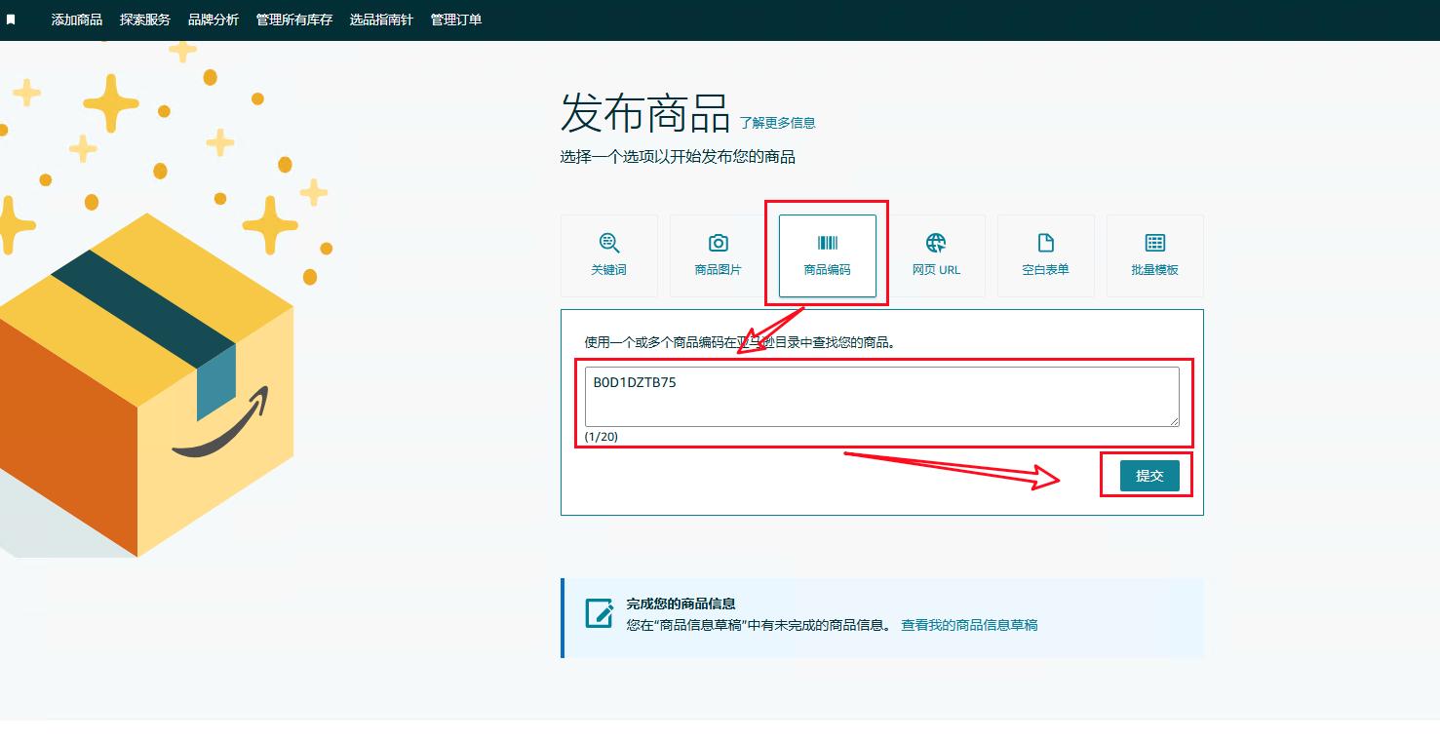Click the bookmark icon in top bar

11,19
